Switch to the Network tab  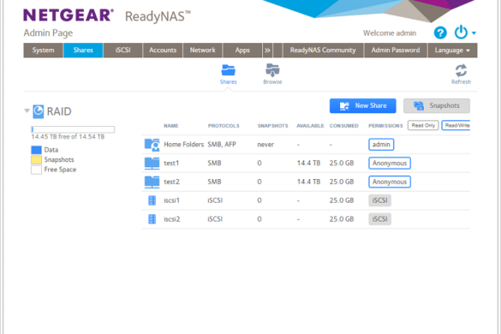tap(203, 51)
